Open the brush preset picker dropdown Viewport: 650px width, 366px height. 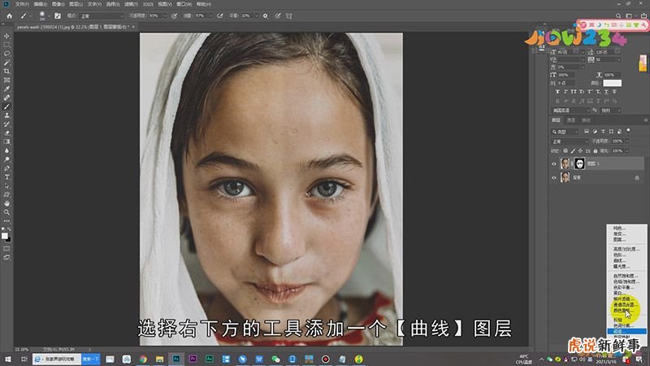tap(48, 16)
